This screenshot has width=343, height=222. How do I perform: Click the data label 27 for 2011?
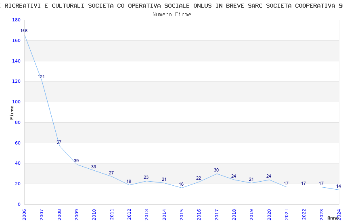(x=111, y=173)
